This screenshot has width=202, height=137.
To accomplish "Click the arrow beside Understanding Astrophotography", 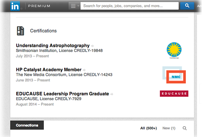I will [92, 46].
